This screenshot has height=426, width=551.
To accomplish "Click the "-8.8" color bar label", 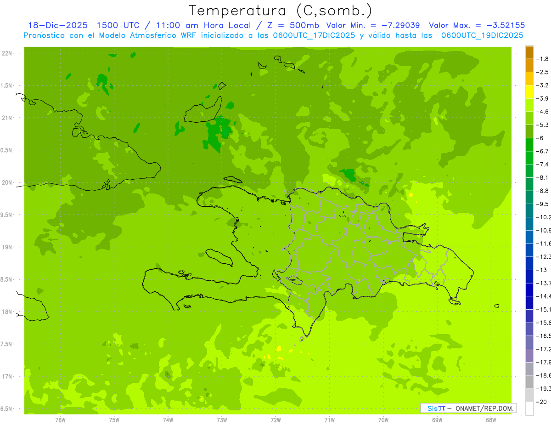I will pyautogui.click(x=543, y=191).
